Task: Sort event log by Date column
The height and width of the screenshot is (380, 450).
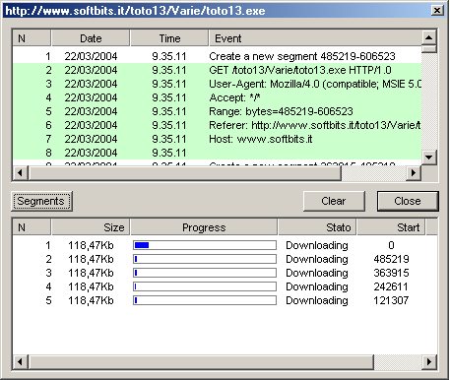Action: point(91,38)
